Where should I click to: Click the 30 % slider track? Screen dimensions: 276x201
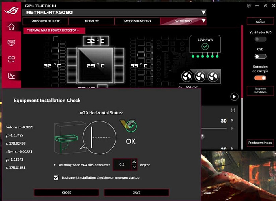pyautogui.click(x=214, y=128)
